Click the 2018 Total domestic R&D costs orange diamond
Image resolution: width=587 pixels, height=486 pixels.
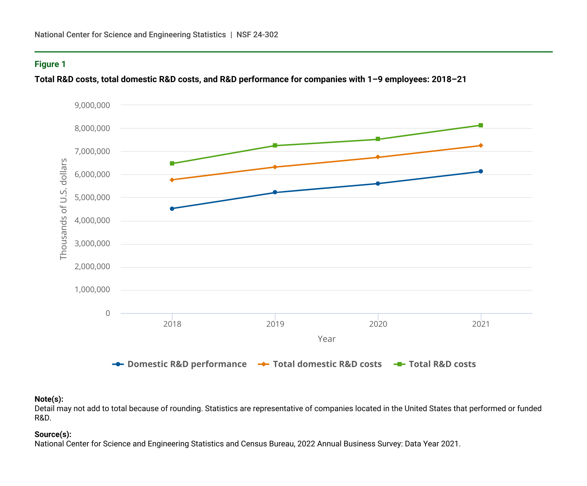click(172, 180)
